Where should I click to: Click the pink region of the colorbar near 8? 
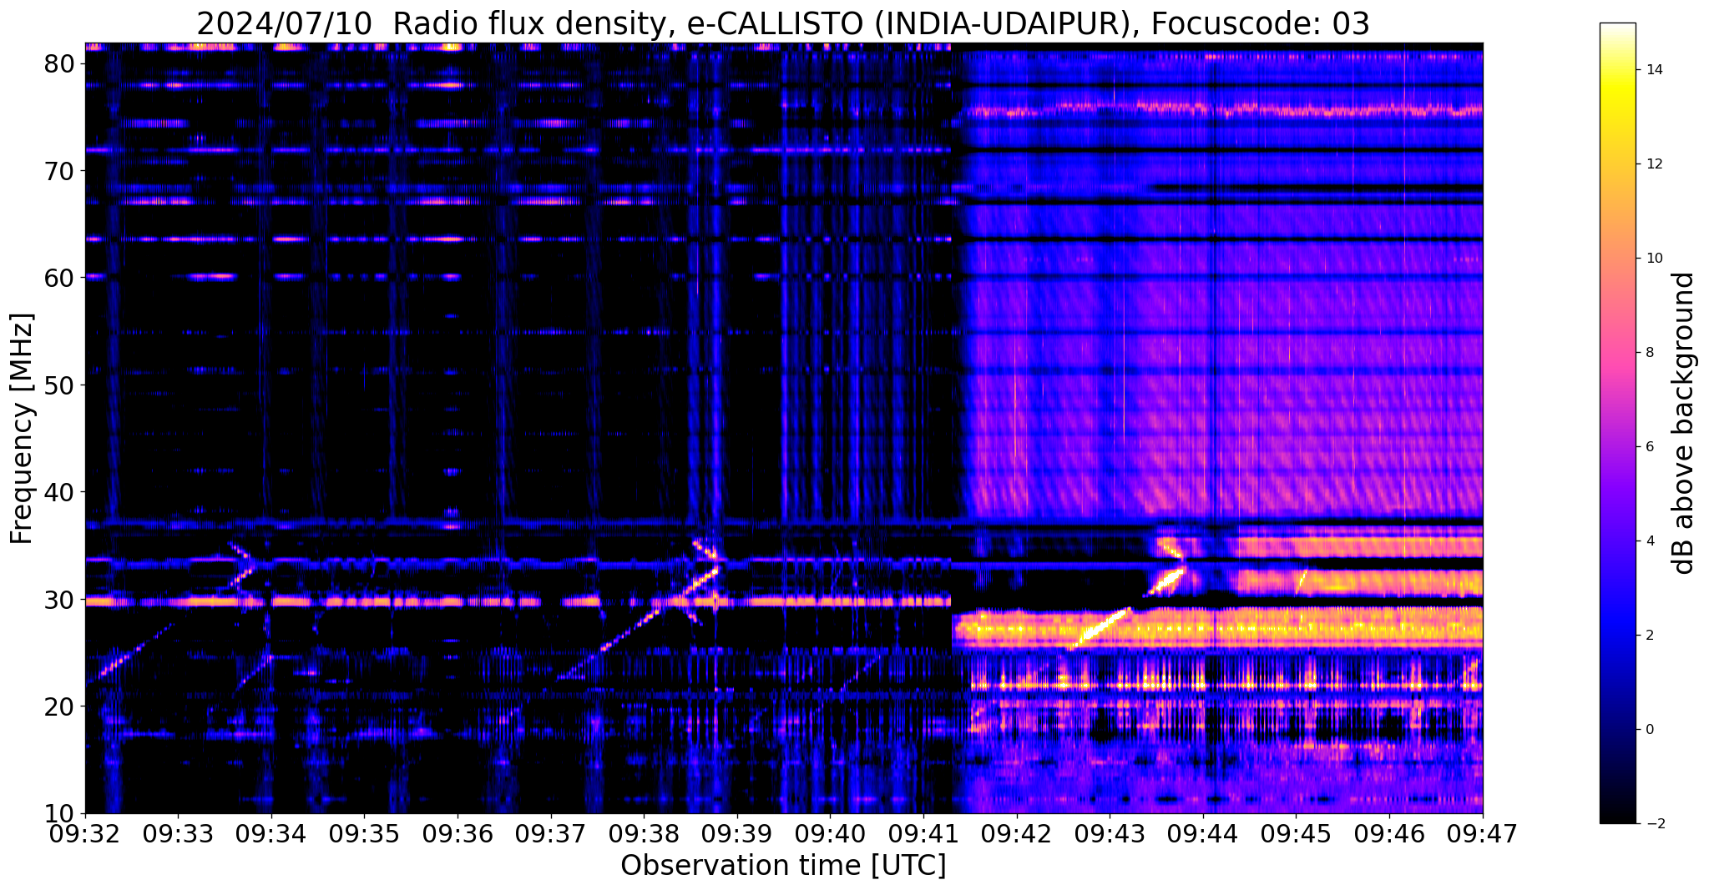tap(1617, 353)
